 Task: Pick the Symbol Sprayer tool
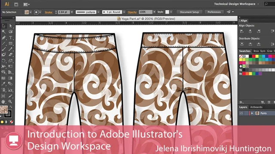pos(4,90)
